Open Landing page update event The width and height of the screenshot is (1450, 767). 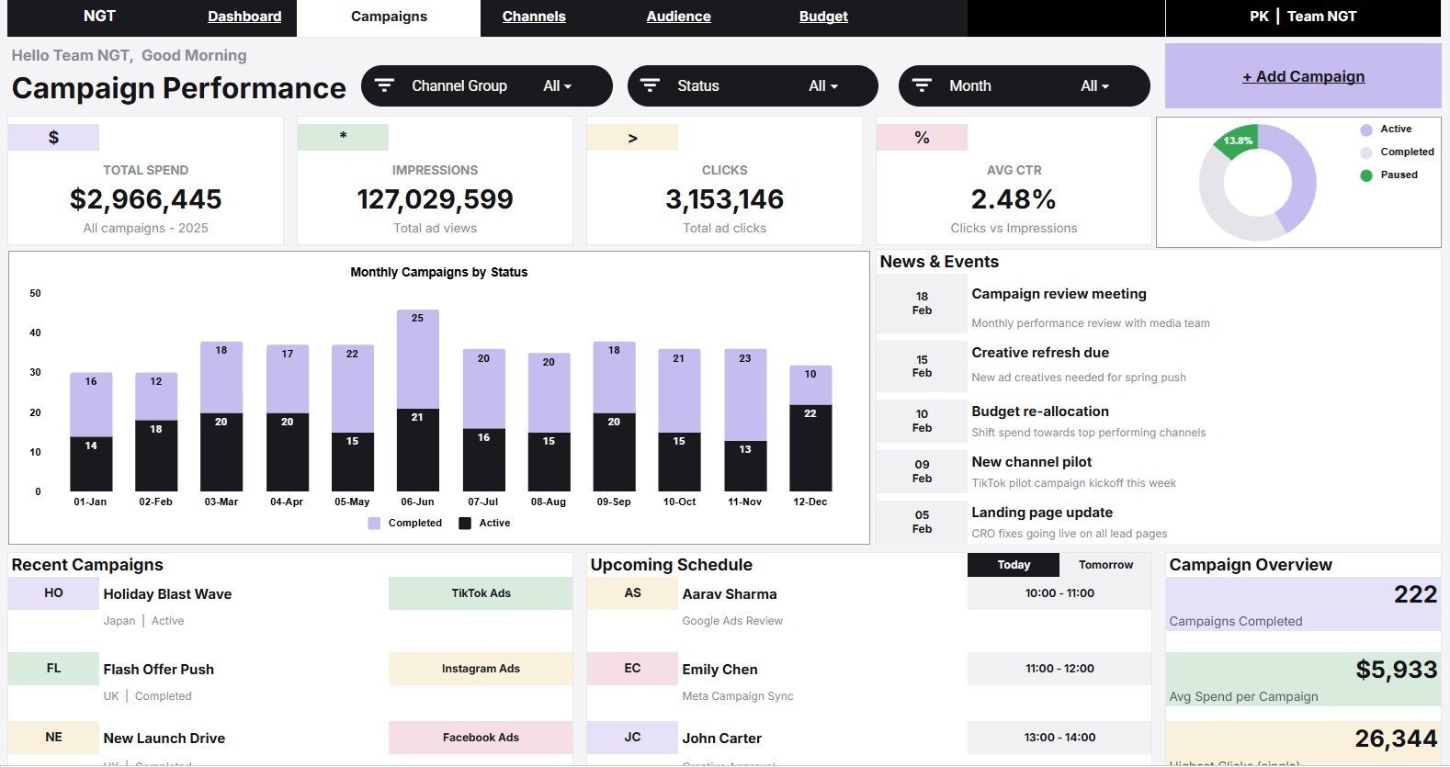[x=1042, y=513]
